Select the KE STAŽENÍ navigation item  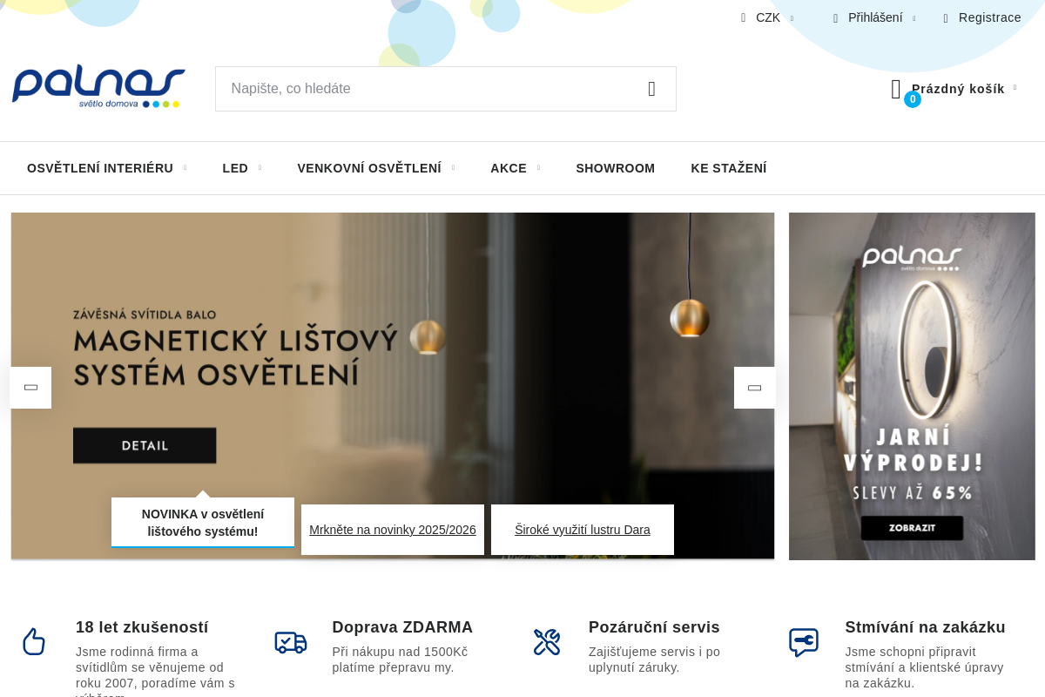(729, 167)
